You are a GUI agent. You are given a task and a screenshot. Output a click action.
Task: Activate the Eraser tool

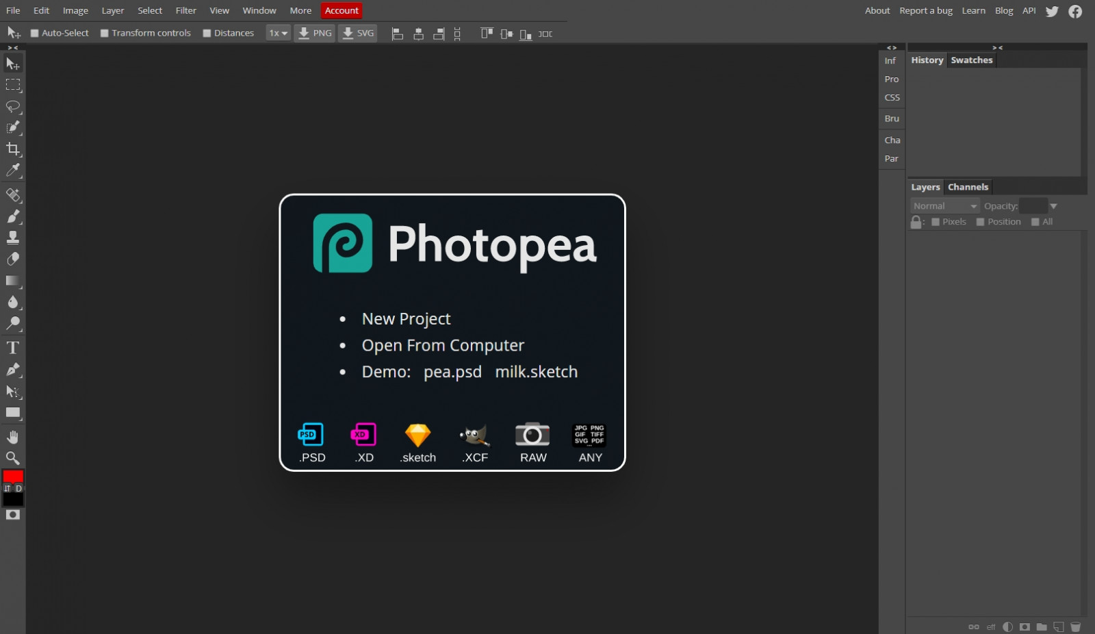pyautogui.click(x=13, y=259)
